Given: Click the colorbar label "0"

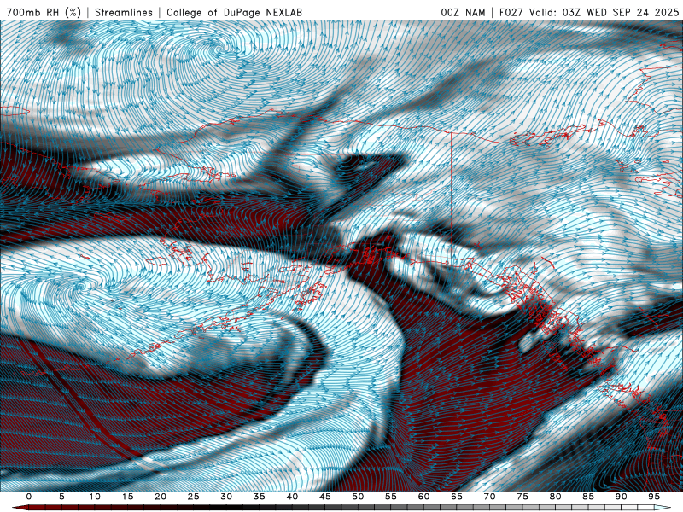Looking at the screenshot, I should (29, 497).
